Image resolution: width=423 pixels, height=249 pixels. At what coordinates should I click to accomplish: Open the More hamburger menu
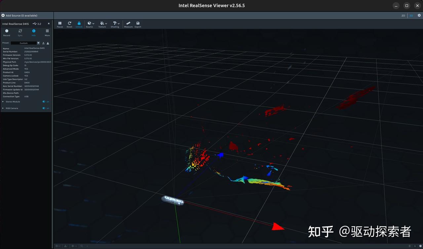click(47, 33)
